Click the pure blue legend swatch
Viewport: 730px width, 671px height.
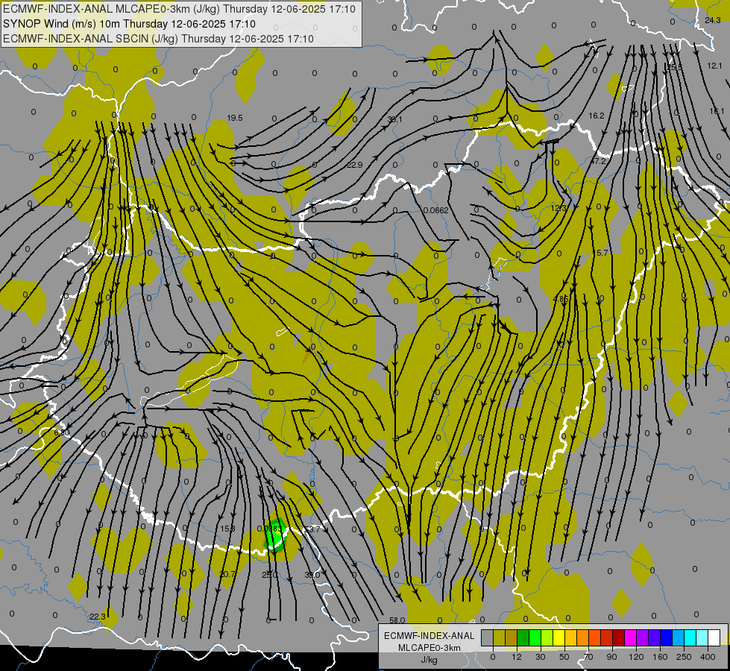tap(666, 637)
